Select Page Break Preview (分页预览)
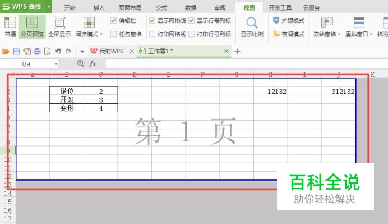 point(32,27)
